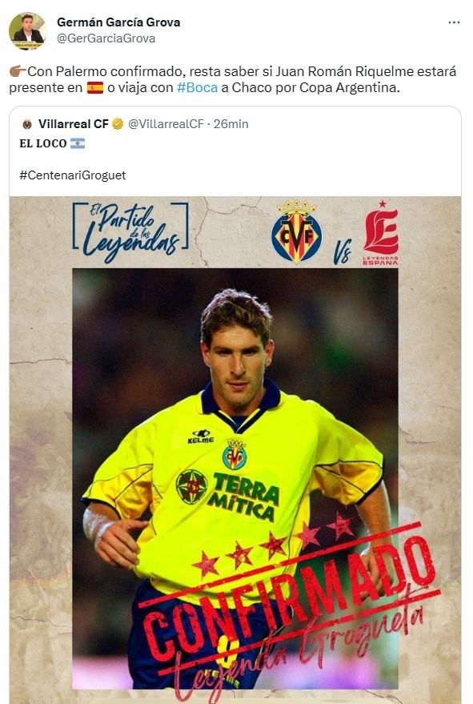Open Villarreal CF small avatar in quoted tweet
The image size is (473, 704).
point(27,124)
